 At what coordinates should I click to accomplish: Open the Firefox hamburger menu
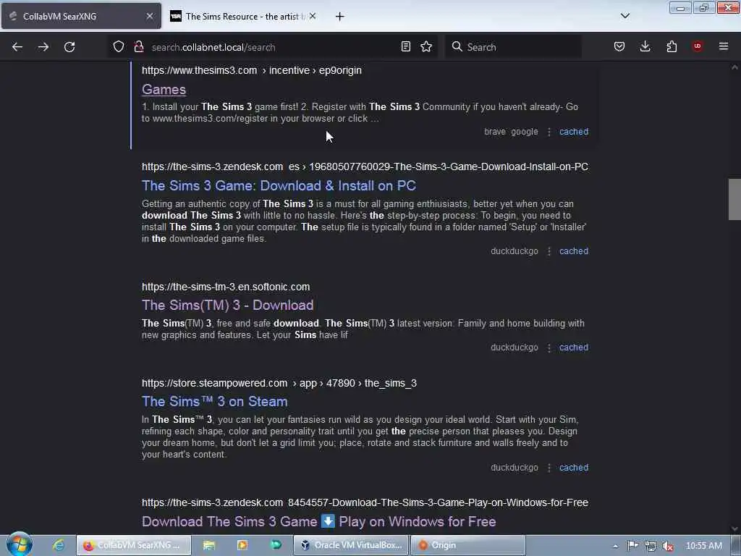tap(724, 46)
